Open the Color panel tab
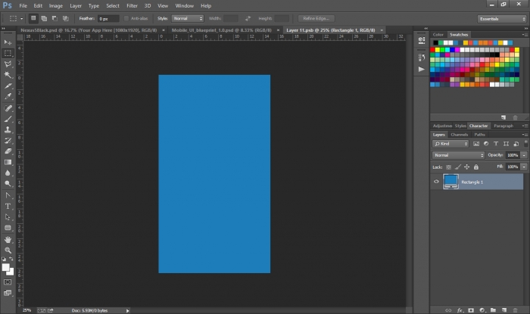530x314 pixels. point(438,35)
